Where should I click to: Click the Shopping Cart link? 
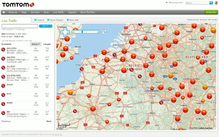(176, 3)
